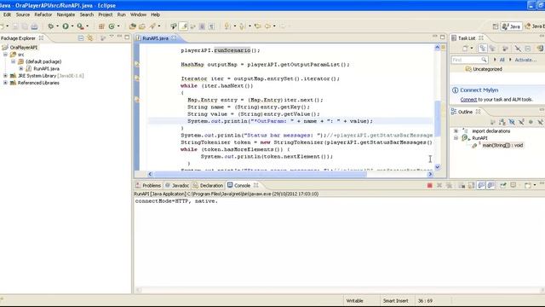Collapse the (default package) node

point(13,61)
